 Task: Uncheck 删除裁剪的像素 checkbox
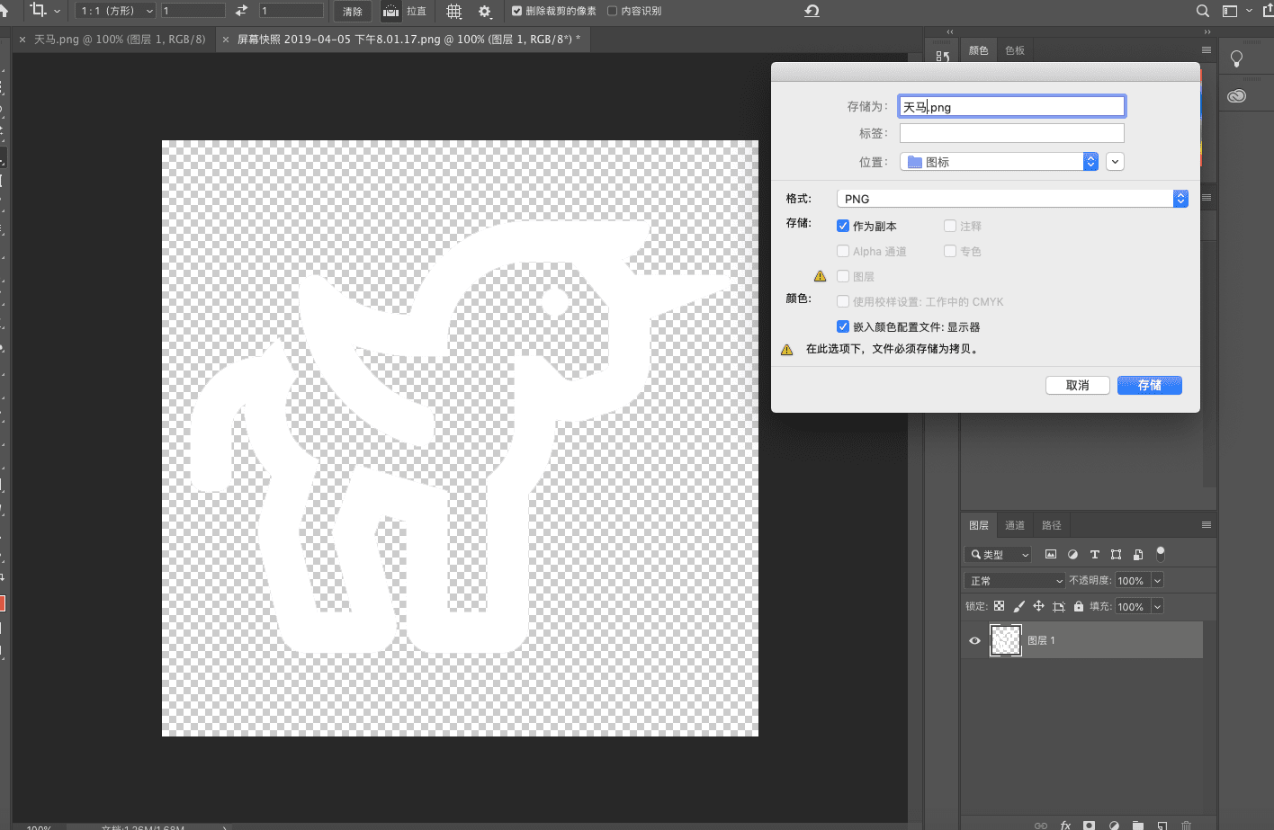[x=516, y=11]
